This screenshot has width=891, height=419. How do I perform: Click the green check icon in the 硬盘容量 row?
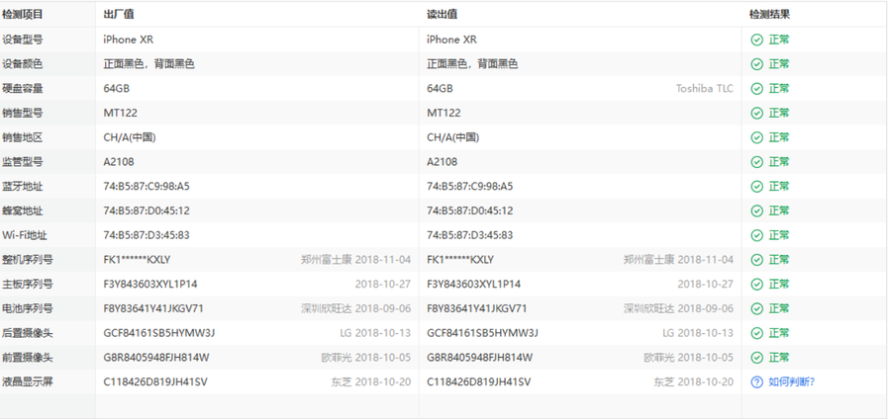coord(756,89)
